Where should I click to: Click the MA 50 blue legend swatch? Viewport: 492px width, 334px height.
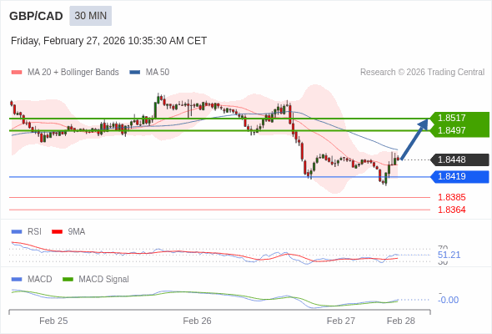pyautogui.click(x=135, y=73)
